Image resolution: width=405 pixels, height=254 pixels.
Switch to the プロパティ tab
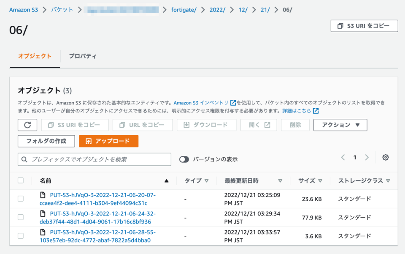tap(82, 55)
